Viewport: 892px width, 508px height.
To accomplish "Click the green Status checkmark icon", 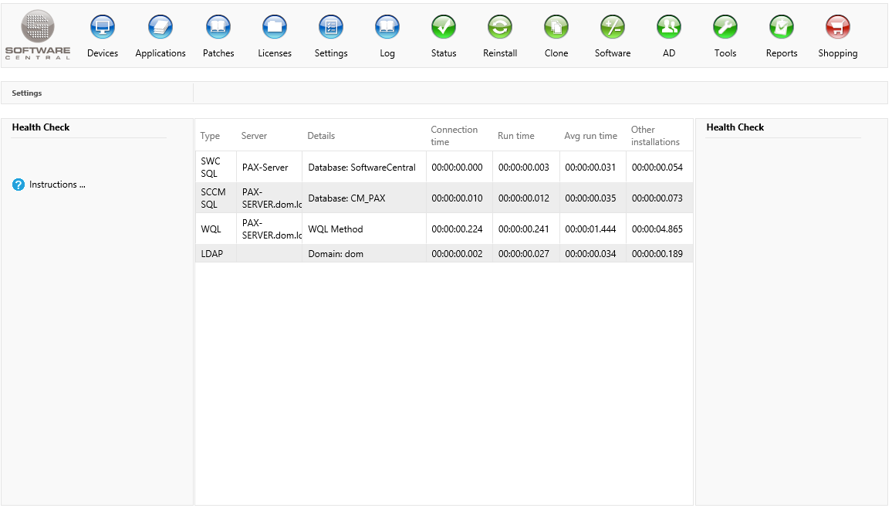I will (x=444, y=28).
